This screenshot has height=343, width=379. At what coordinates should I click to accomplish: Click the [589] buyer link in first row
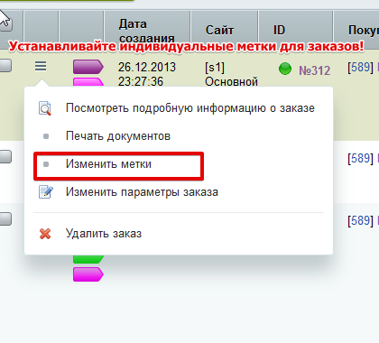360,67
